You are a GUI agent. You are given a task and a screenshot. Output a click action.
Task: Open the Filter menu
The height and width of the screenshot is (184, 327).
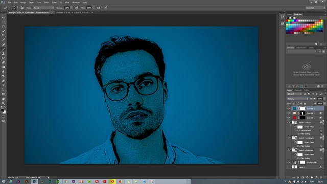54,3
